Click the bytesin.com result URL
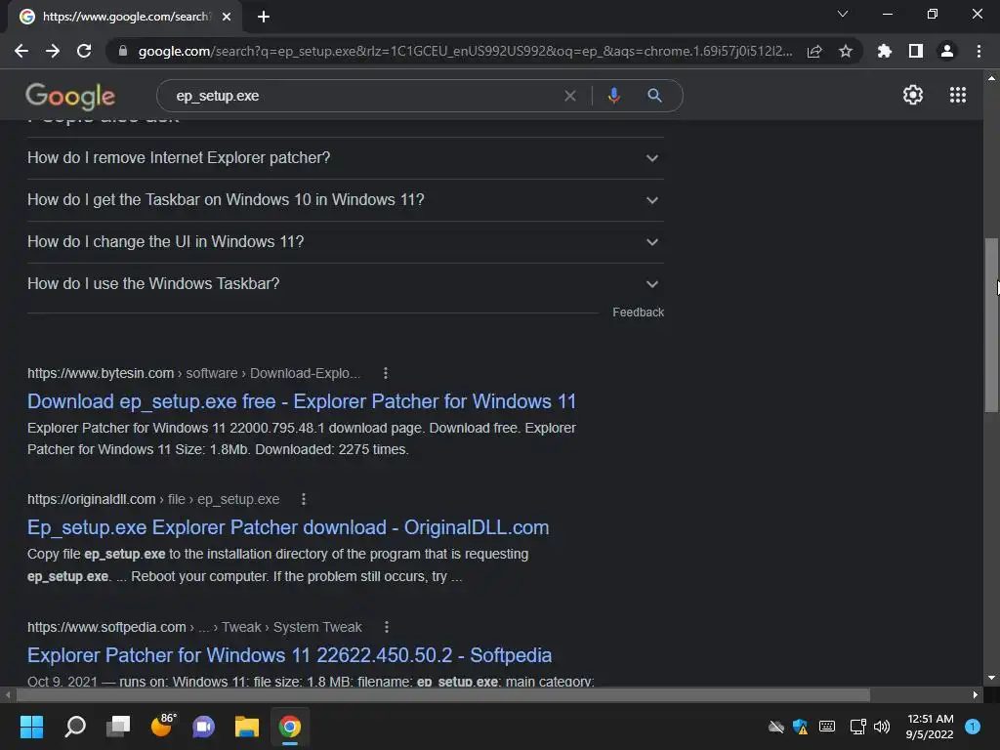 click(x=194, y=373)
